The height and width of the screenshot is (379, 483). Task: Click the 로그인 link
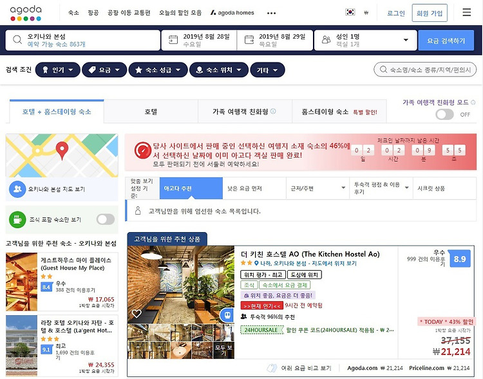396,13
